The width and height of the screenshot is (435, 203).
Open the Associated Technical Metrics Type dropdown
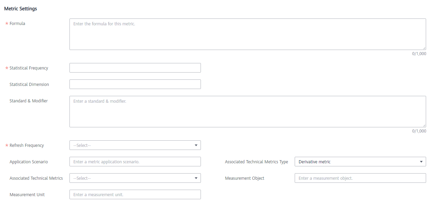(x=360, y=162)
